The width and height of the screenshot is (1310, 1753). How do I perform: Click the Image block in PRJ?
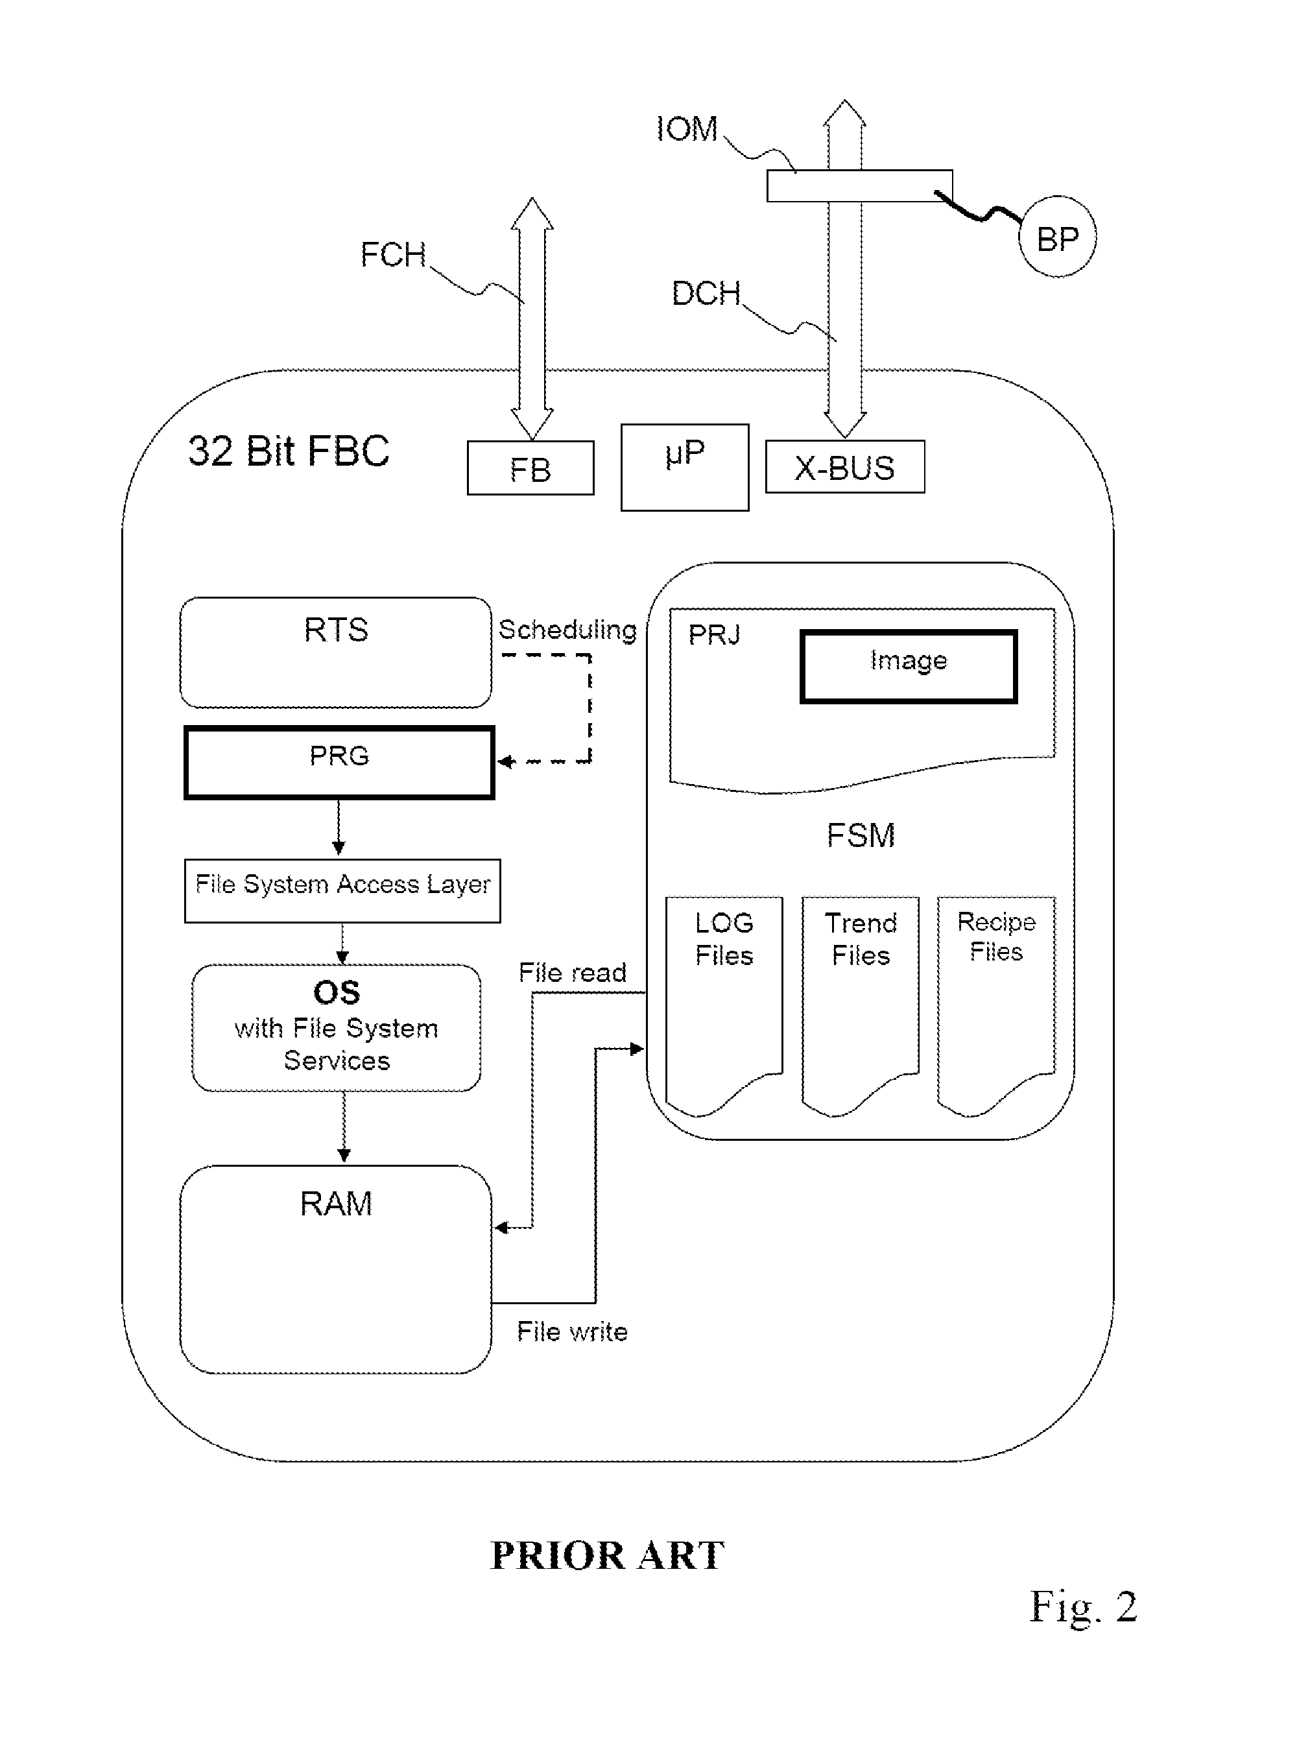click(x=962, y=632)
